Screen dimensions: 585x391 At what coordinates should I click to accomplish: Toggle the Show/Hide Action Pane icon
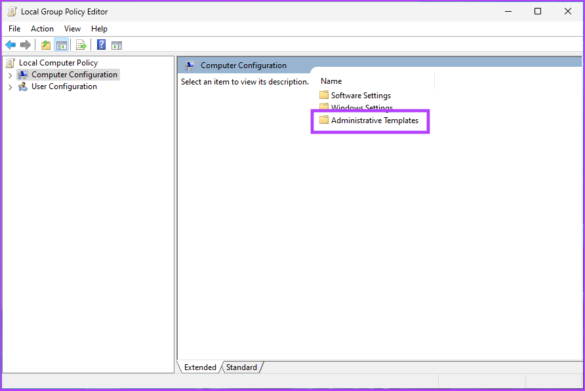(117, 45)
